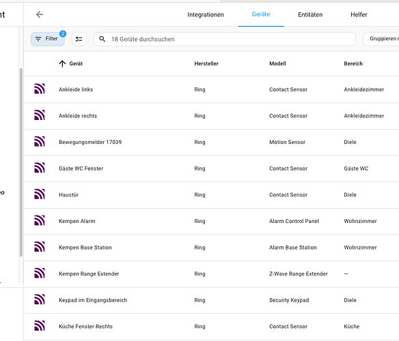
Task: Sort by the Hersteller column header
Action: coord(206,63)
